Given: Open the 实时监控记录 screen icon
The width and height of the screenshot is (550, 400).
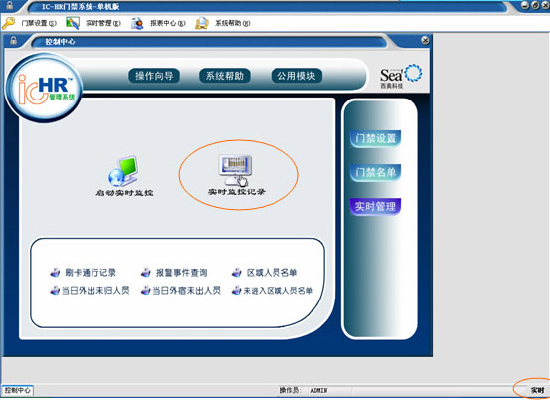Looking at the screenshot, I should [x=235, y=170].
